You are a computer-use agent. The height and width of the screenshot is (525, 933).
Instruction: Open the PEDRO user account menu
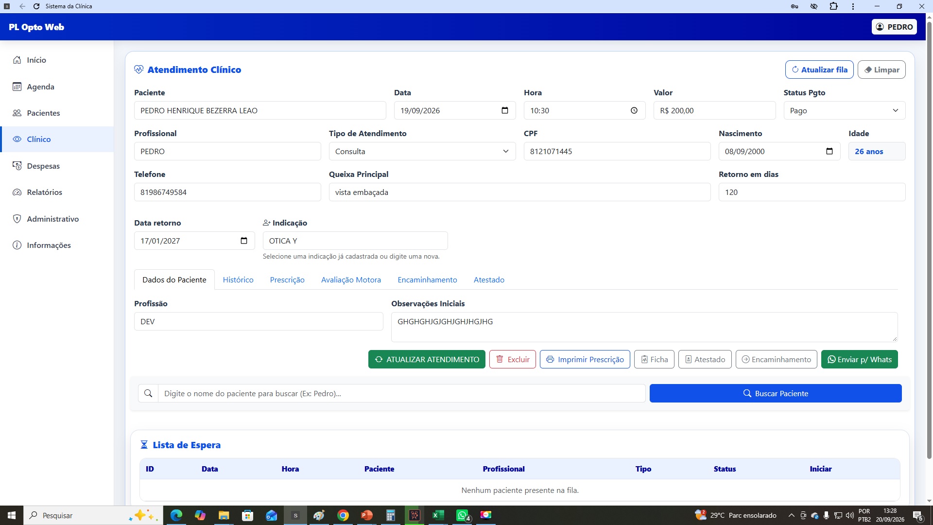point(894,27)
